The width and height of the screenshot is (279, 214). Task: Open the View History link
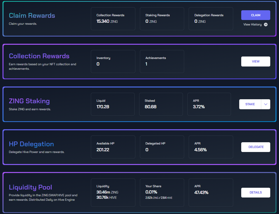point(255,24)
